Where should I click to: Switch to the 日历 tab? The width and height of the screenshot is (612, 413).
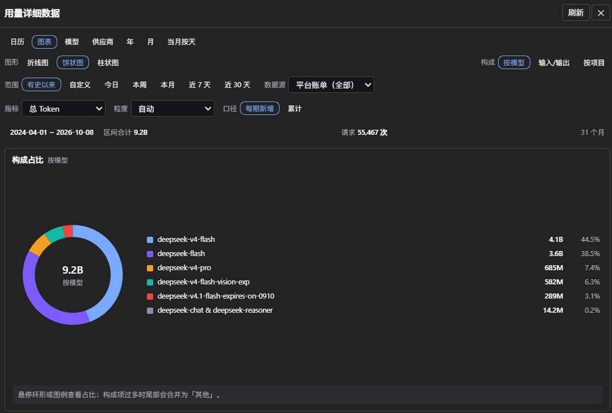tap(17, 42)
